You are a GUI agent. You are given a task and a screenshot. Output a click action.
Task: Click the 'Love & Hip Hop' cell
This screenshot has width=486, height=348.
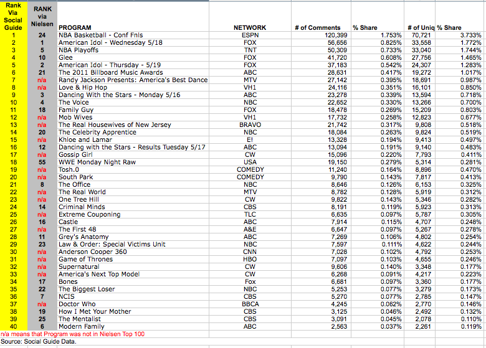pyautogui.click(x=133, y=87)
